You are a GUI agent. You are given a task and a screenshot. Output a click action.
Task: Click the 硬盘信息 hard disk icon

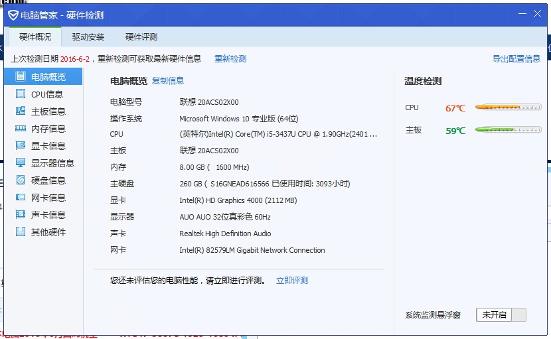point(21,180)
